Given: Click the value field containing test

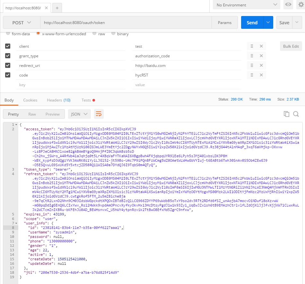Looking at the screenshot, I should pyautogui.click(x=187, y=46).
